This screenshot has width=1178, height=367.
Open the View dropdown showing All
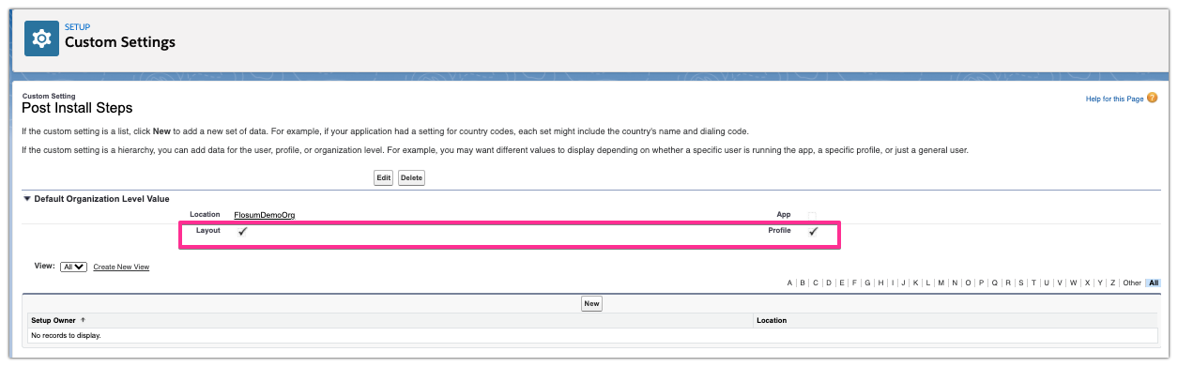pos(73,267)
